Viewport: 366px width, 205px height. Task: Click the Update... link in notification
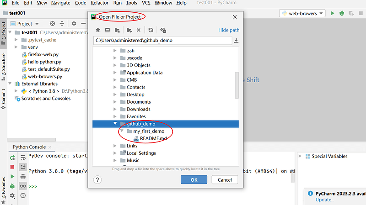click(x=325, y=200)
